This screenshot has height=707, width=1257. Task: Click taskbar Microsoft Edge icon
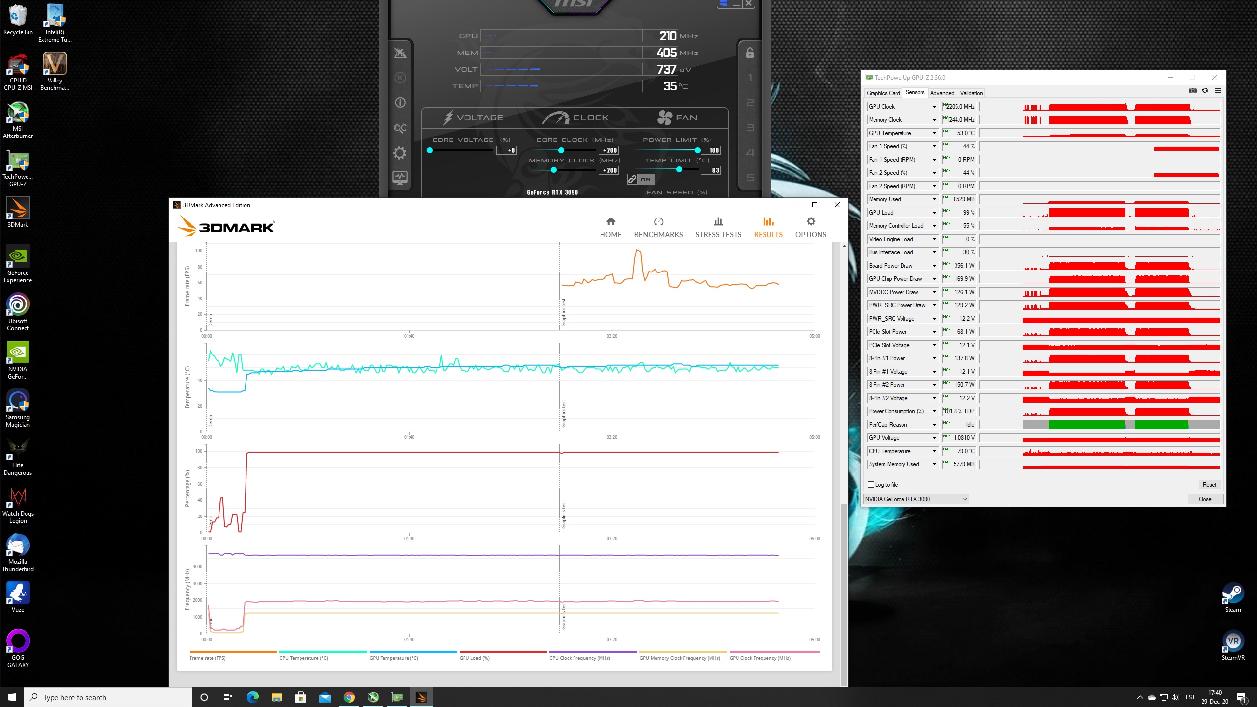pos(252,697)
